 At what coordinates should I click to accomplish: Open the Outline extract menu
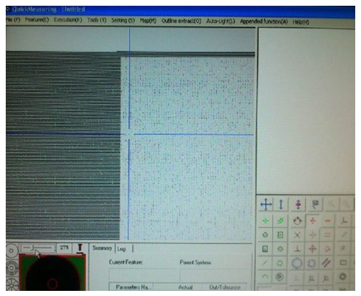pos(181,21)
